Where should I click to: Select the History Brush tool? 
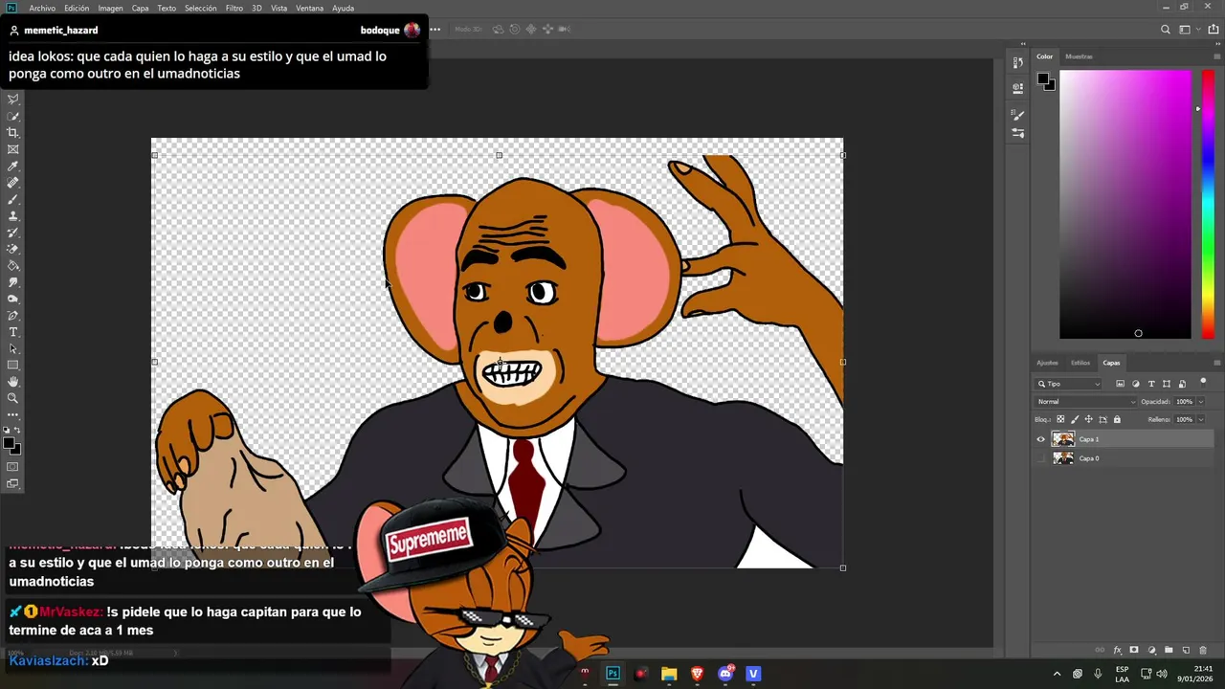[x=13, y=233]
